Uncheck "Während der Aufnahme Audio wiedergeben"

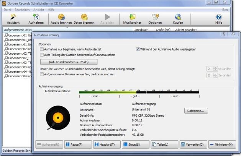138,49
